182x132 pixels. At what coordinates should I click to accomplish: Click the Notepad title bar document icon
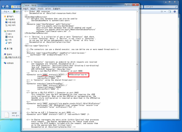(x=23, y=5)
